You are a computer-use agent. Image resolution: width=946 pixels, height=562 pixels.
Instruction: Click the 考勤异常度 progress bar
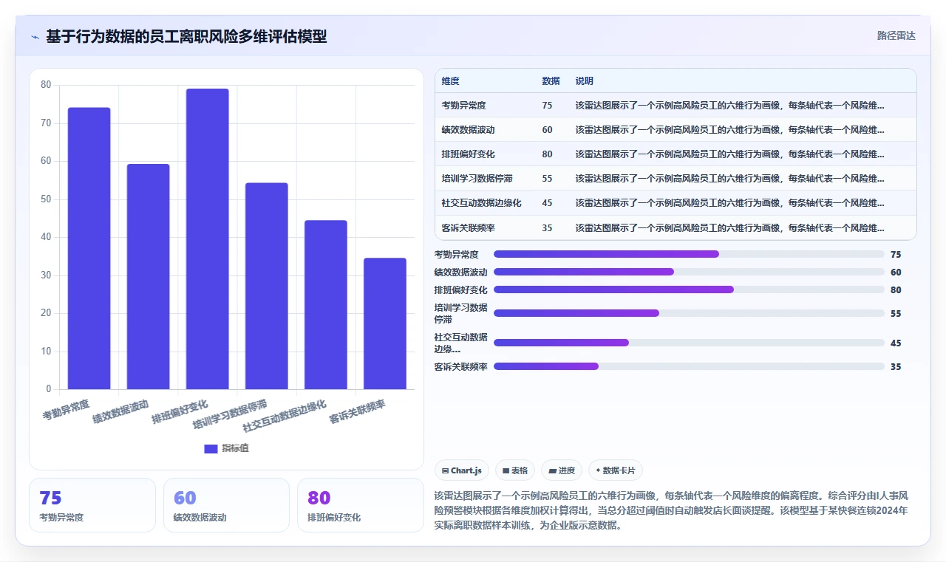[689, 254]
